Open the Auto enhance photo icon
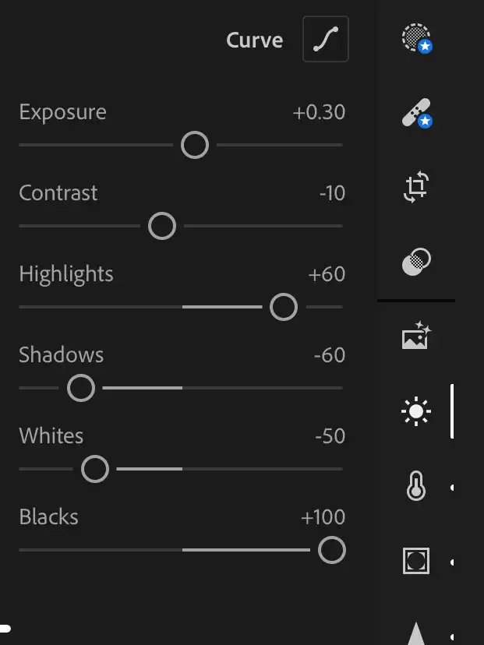Viewport: 484px width, 645px height. coord(416,336)
